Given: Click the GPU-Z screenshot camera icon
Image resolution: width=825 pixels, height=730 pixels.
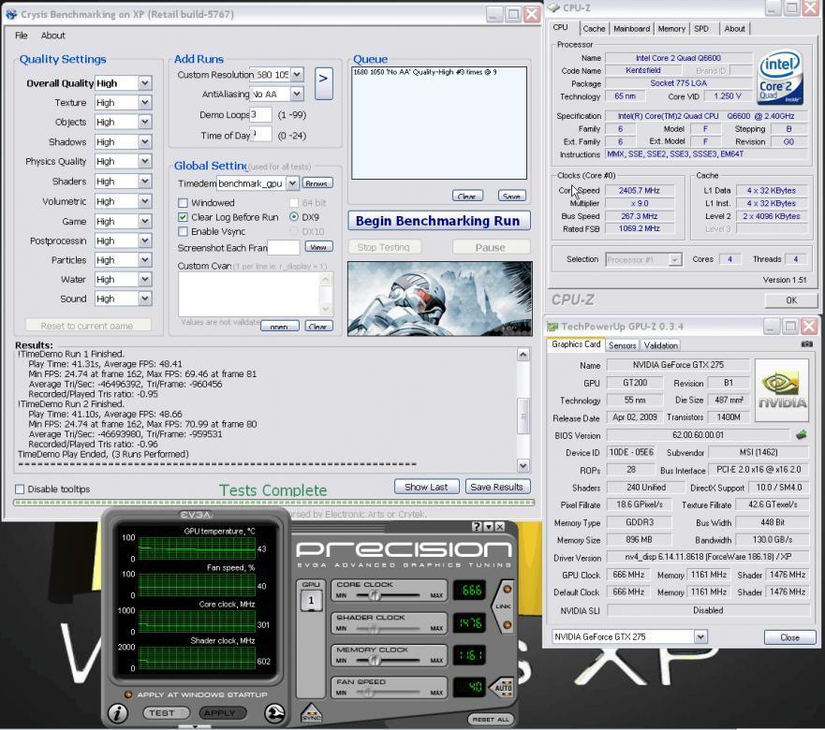Looking at the screenshot, I should tap(807, 344).
